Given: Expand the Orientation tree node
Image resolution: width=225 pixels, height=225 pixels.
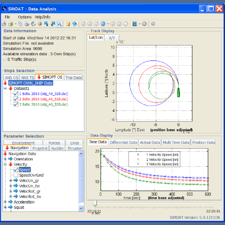Looking at the screenshot, I should tap(5, 159).
